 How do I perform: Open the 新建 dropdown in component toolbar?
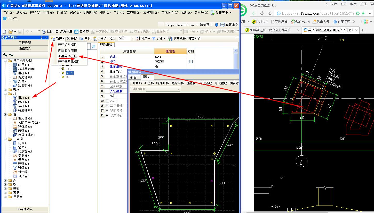tap(58, 38)
